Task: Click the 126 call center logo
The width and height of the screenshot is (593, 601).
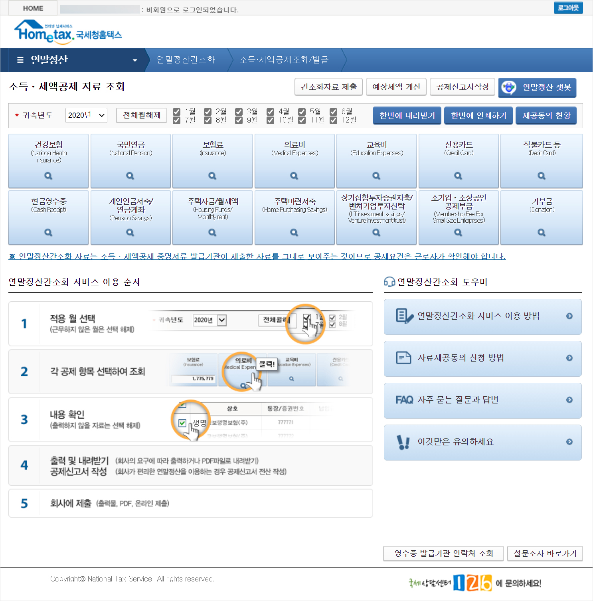Action: coord(472,583)
